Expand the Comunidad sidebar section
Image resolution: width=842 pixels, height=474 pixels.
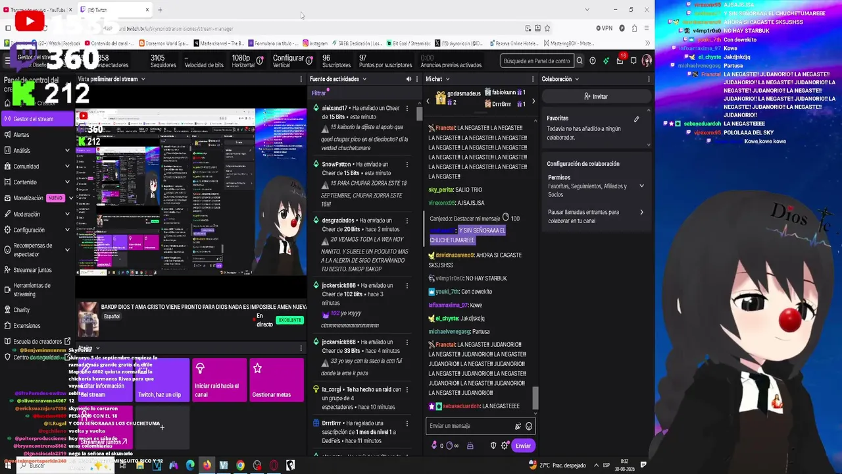click(x=67, y=167)
